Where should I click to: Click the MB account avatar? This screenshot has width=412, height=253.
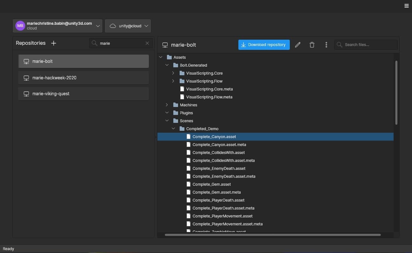point(20,25)
